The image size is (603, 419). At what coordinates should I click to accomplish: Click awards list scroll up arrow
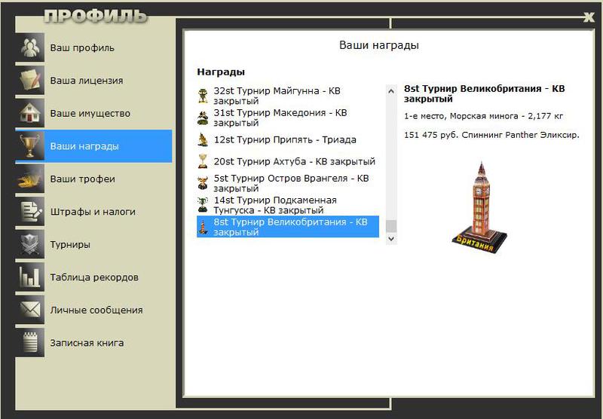point(391,91)
